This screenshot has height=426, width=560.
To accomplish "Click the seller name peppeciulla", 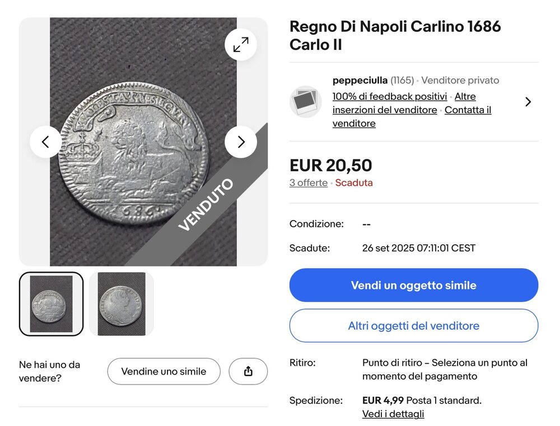I will (x=360, y=81).
